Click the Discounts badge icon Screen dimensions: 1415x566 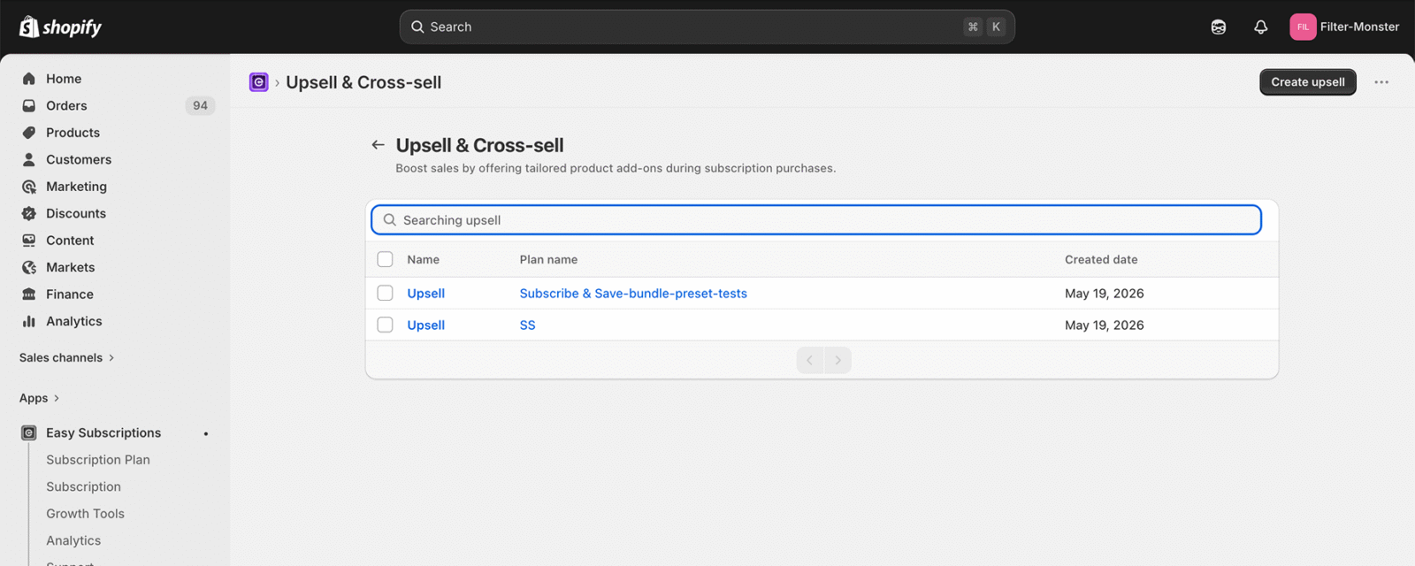[29, 213]
